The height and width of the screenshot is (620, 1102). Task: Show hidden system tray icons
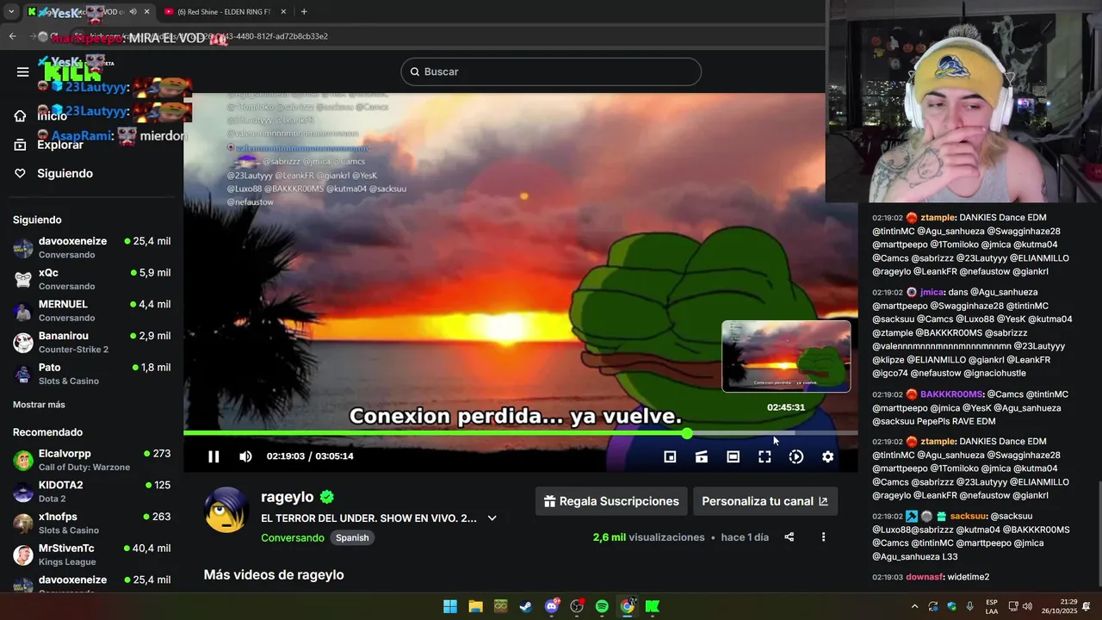(x=914, y=606)
